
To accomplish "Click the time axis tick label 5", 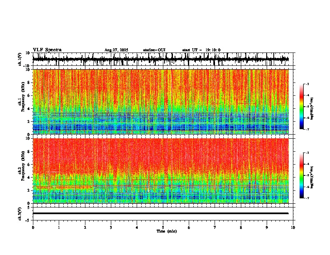I will tap(163, 227).
